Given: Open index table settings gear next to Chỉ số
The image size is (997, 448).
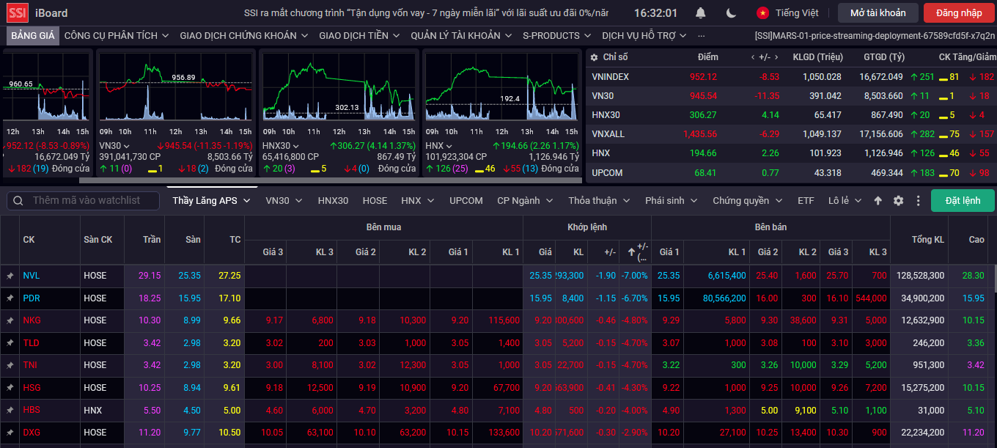Looking at the screenshot, I should coord(593,57).
